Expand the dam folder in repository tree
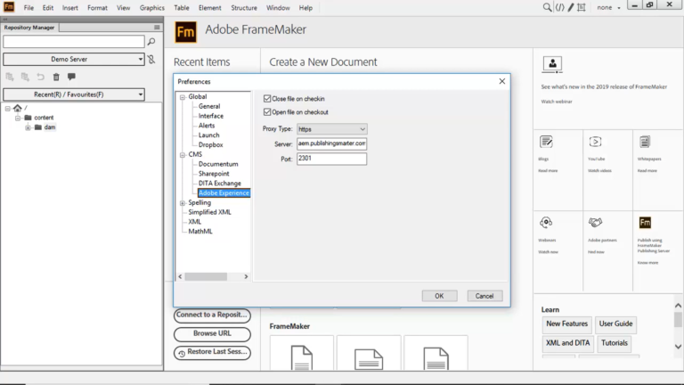This screenshot has height=385, width=684. pyautogui.click(x=28, y=127)
